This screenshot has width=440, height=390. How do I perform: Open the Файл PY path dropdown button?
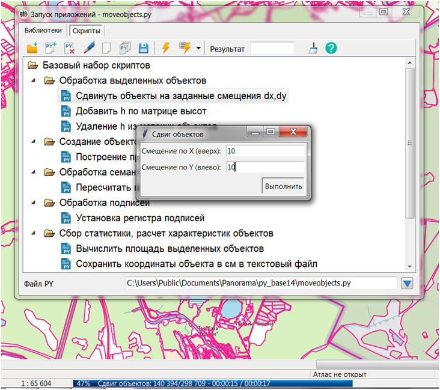pos(408,283)
